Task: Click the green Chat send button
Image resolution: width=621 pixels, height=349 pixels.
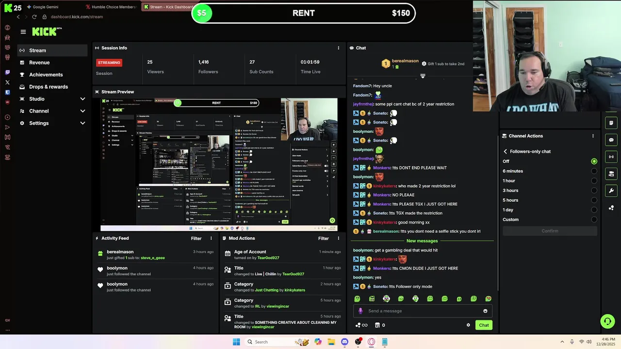Action: pos(484,325)
